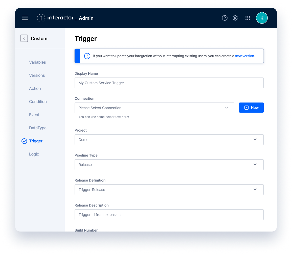Collapse the Custom sidebar with the back chevron
The image size is (292, 254).
[24, 38]
